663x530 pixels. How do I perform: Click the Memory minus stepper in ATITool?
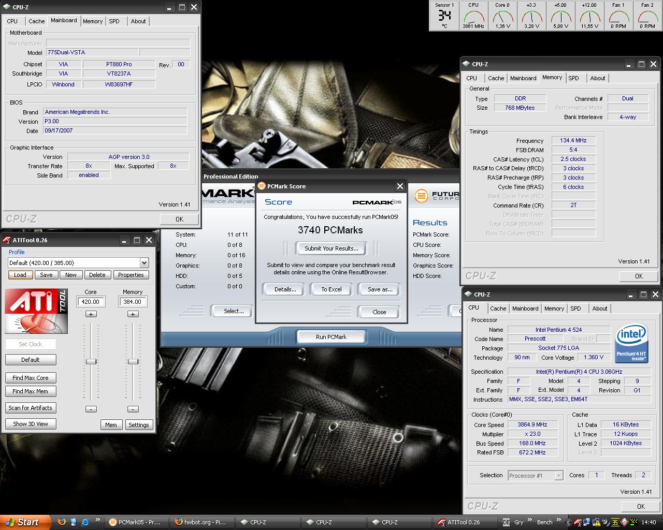pos(133,409)
